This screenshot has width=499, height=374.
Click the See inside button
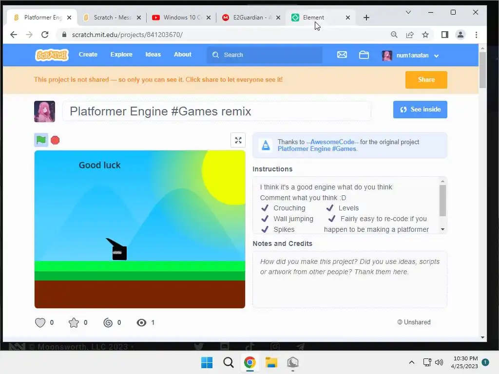[420, 110]
